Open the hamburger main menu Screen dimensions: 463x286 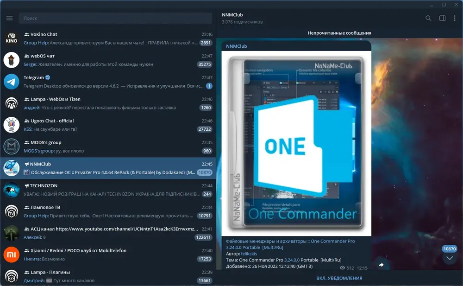[9, 18]
